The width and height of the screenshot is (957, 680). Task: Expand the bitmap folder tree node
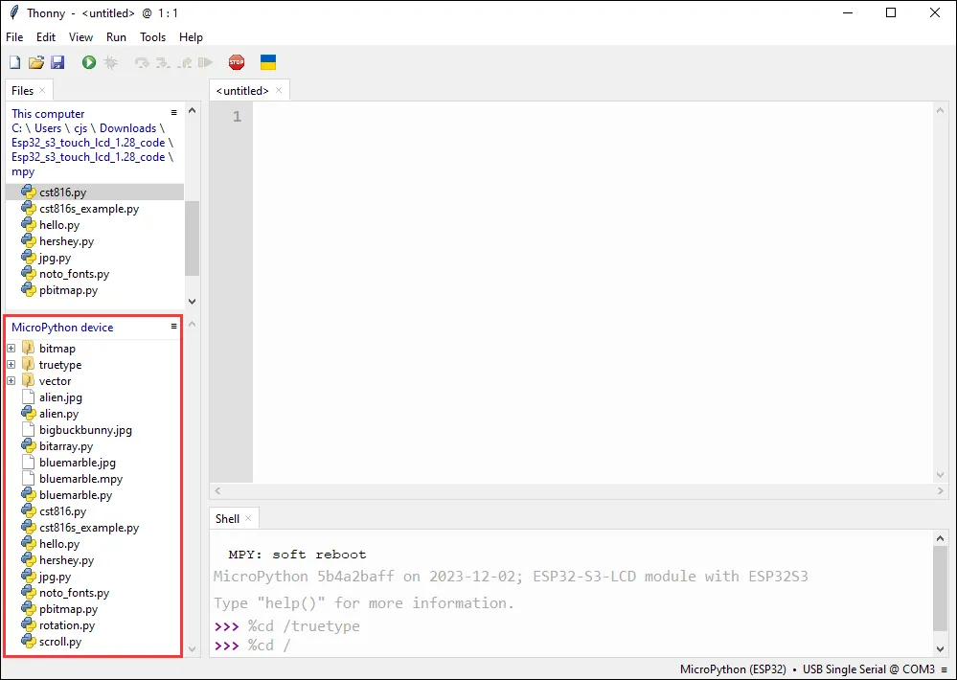(x=11, y=349)
